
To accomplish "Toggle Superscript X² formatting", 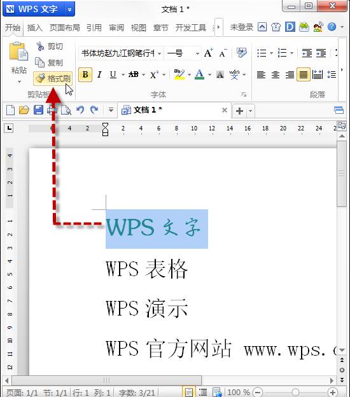I will tap(154, 74).
